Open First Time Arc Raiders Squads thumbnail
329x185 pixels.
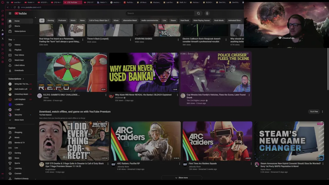(x=217, y=141)
